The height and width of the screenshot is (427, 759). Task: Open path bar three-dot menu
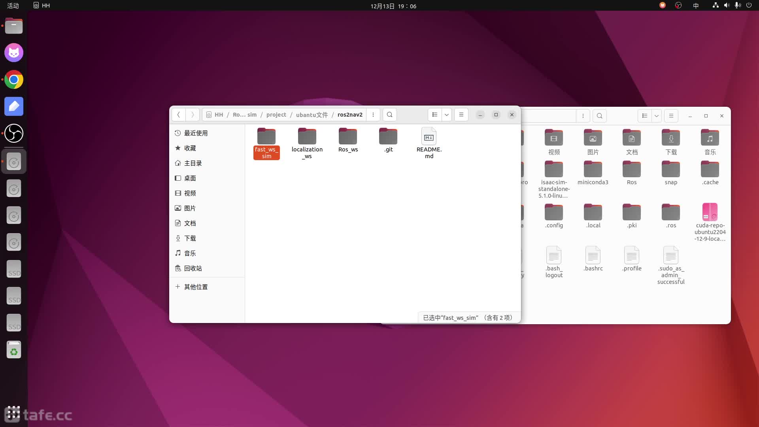pos(373,115)
